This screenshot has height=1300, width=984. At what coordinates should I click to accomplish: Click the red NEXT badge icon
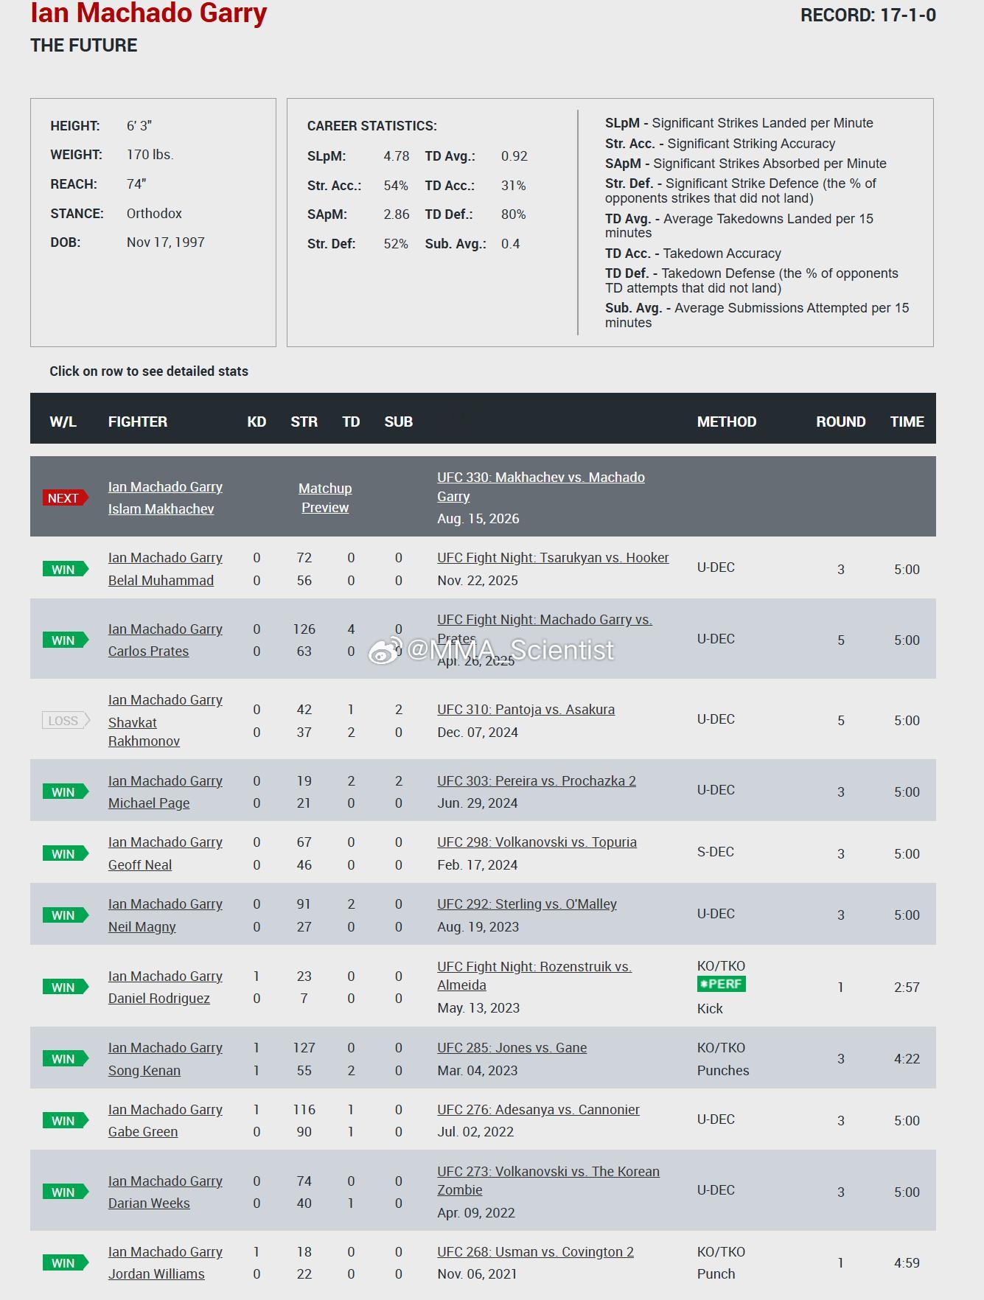pos(65,497)
